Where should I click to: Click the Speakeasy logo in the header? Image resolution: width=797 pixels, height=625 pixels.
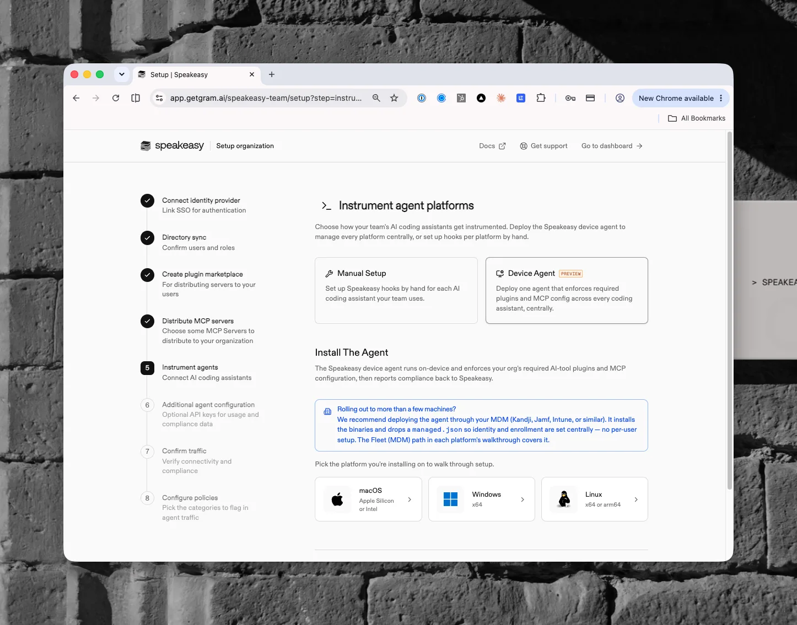(x=172, y=146)
